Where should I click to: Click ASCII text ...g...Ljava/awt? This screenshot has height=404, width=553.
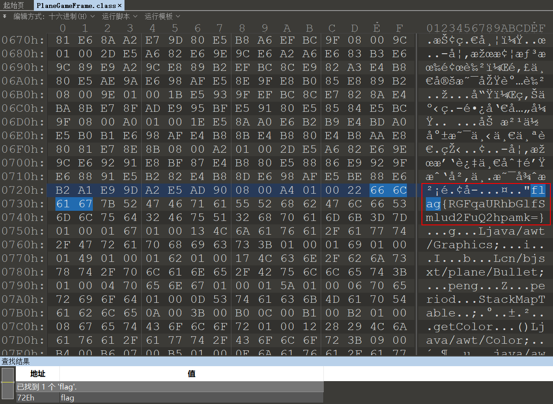coord(485,231)
